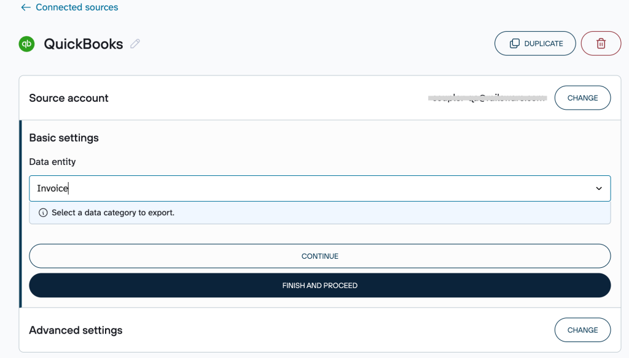Expand the Advanced settings section heading
Viewport: 629px width, 358px height.
pyautogui.click(x=76, y=330)
